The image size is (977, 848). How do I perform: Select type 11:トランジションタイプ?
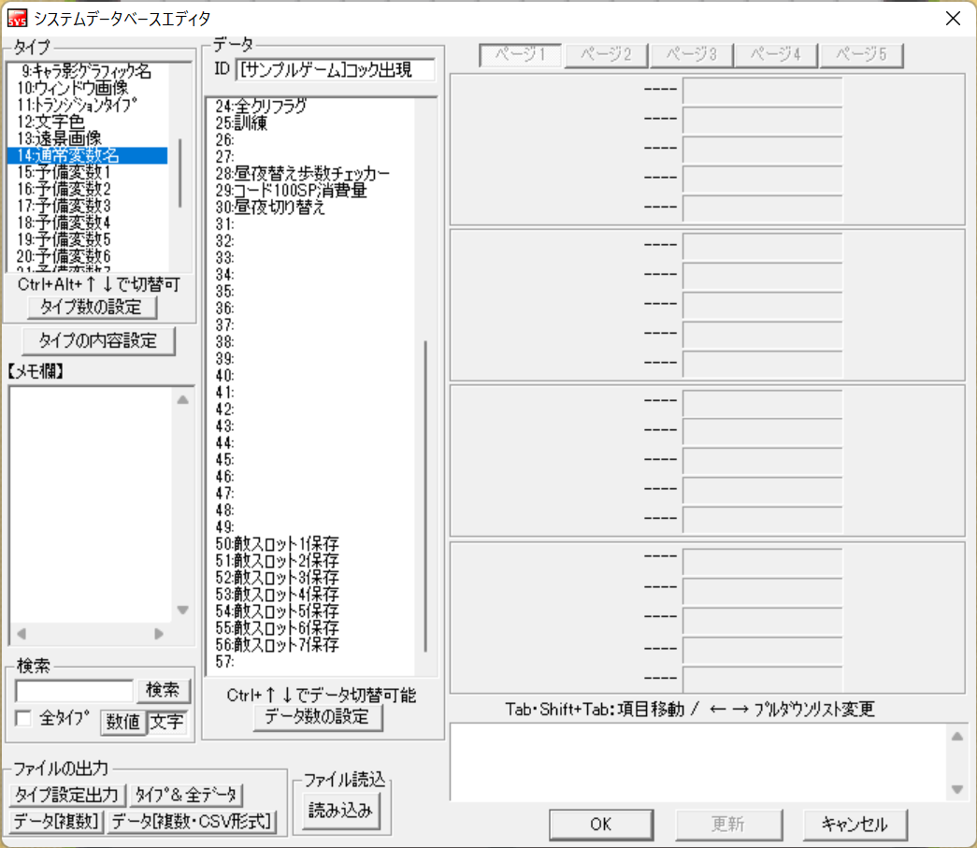(x=87, y=105)
